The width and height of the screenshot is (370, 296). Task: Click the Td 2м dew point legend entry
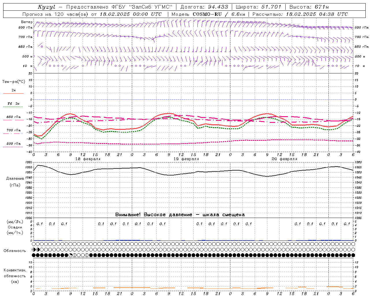[x=13, y=103]
